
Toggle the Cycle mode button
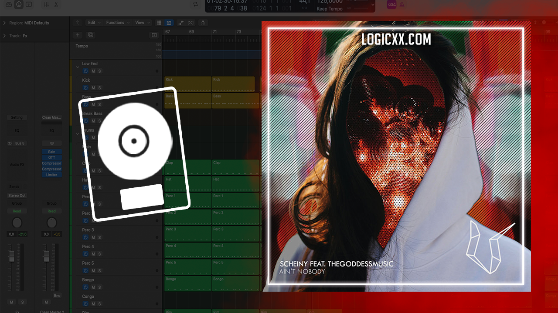[195, 4]
